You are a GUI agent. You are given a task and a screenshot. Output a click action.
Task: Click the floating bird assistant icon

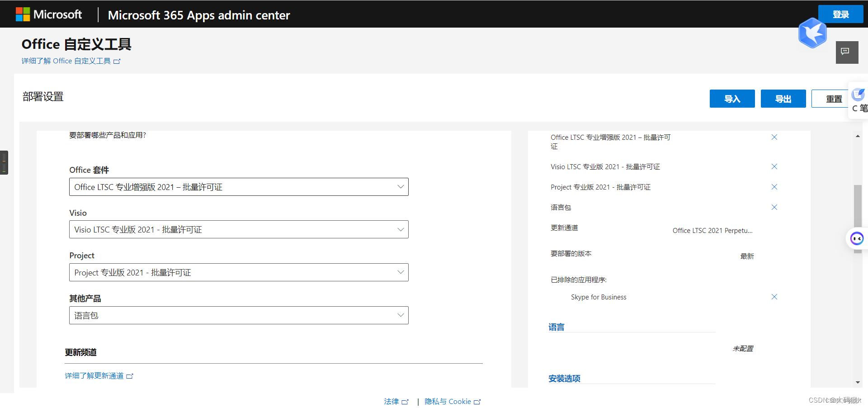pos(812,33)
